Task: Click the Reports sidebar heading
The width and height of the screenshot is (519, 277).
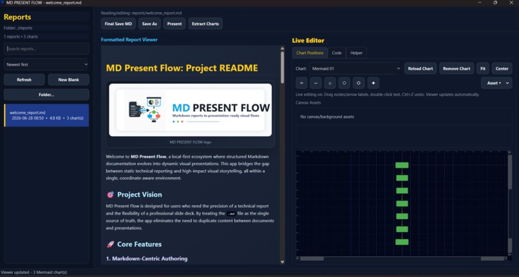Action: tap(17, 17)
